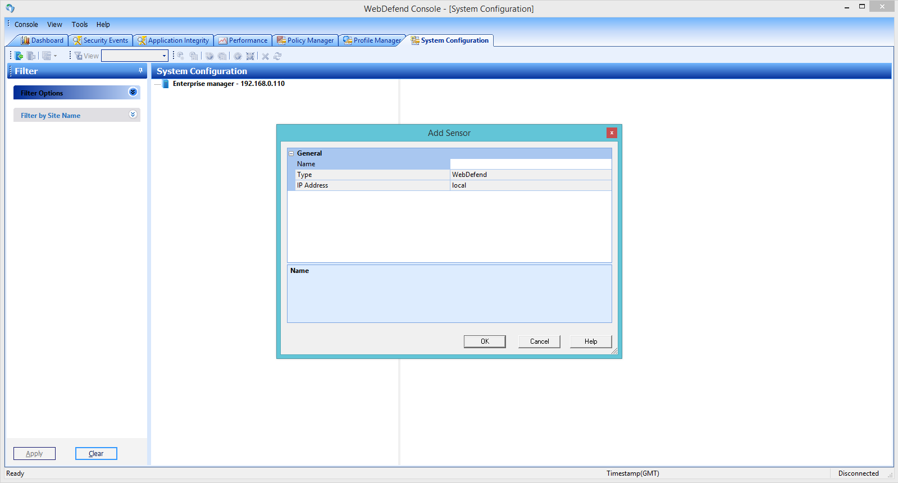Click the Enterprise manager server icon
898x483 pixels.
[166, 84]
